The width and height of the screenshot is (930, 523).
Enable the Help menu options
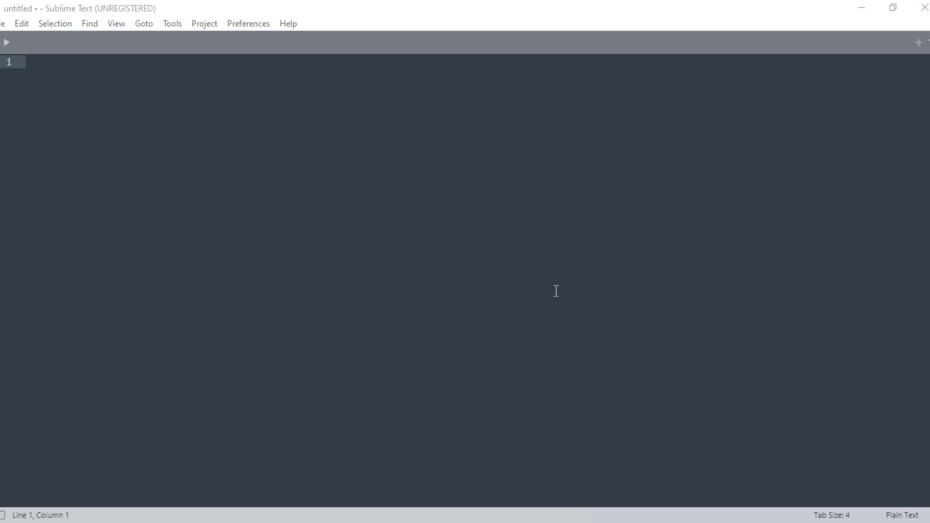coord(288,24)
